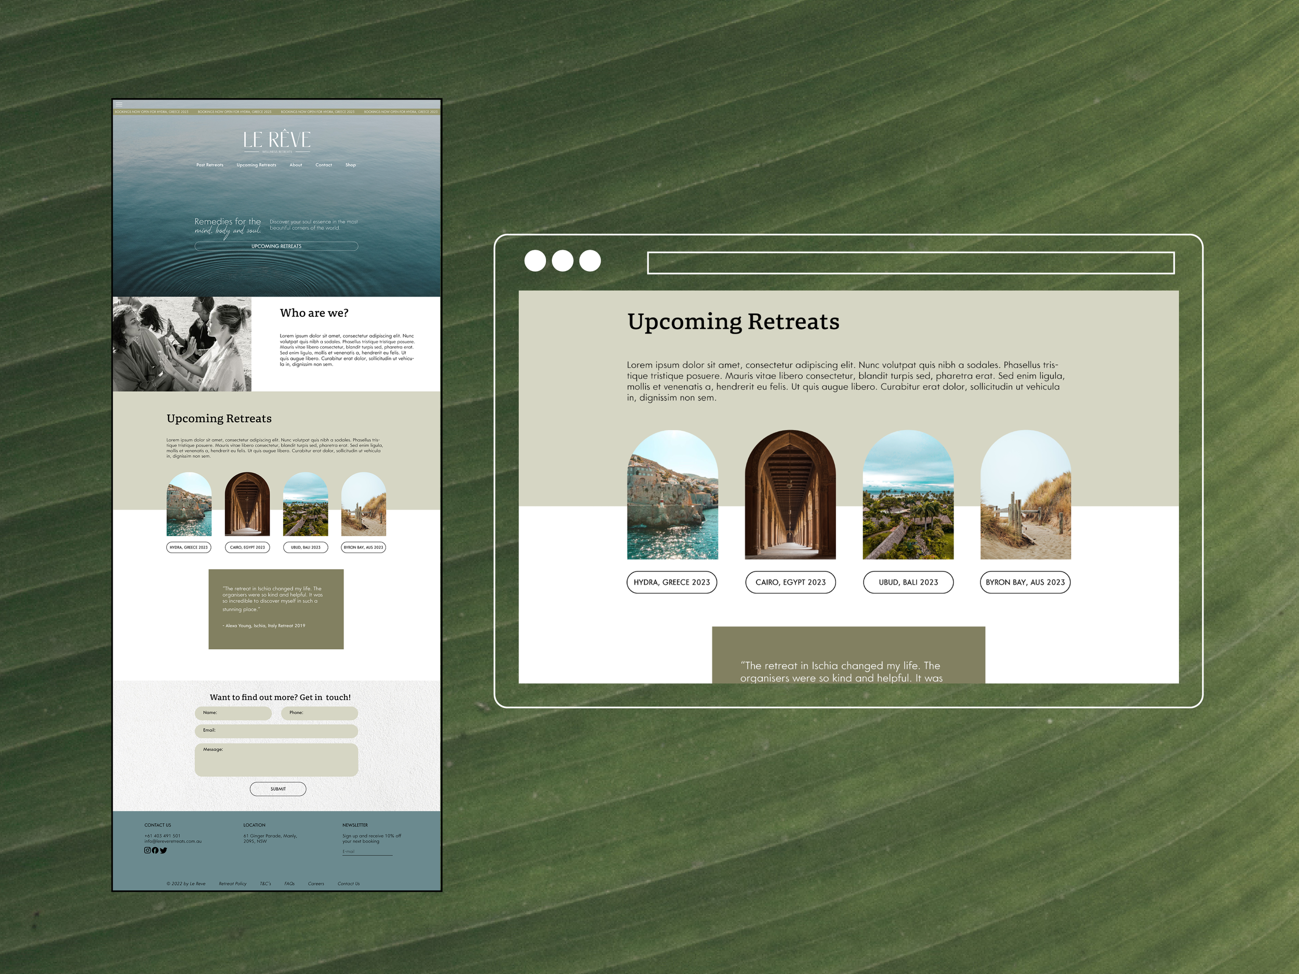The image size is (1299, 974).
Task: Focus the Name field in the contact form
Action: click(233, 713)
